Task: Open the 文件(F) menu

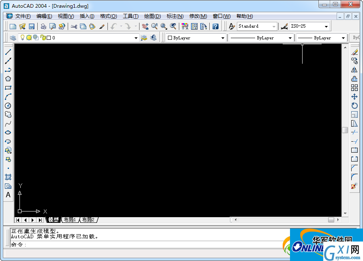Action: pos(23,16)
